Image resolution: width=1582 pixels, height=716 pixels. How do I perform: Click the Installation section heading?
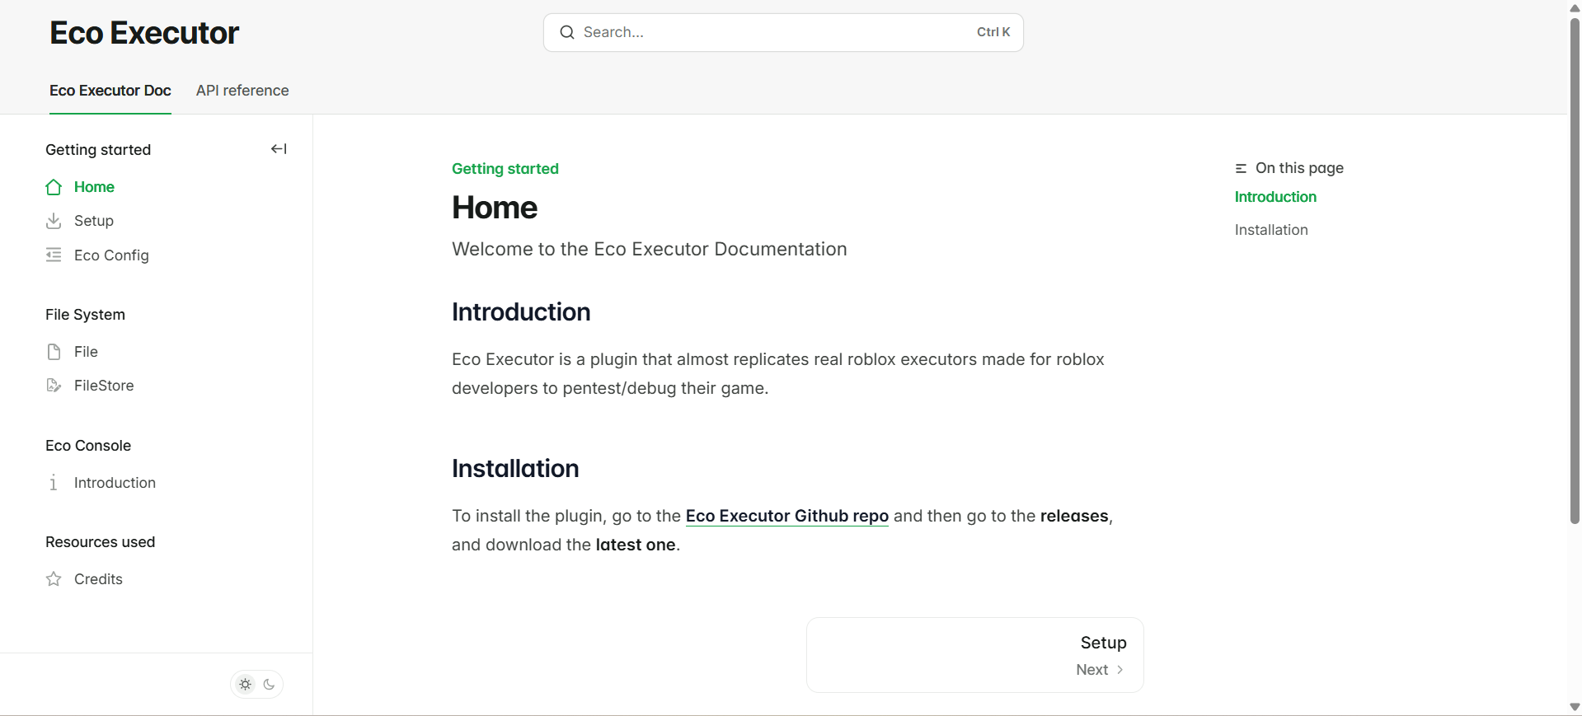515,469
